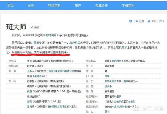Open the 分类 navigation tab
The image size is (167, 114).
click(31, 5)
